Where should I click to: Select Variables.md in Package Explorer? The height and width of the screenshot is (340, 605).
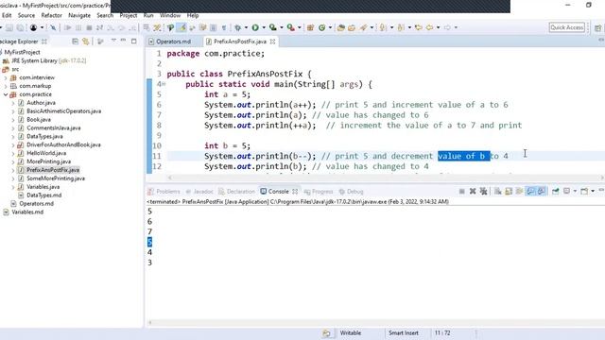tap(27, 212)
